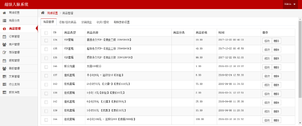The width and height of the screenshot is (302, 126).
Task: Click the red gift icon beside 商品管理
Action: pos(4,29)
